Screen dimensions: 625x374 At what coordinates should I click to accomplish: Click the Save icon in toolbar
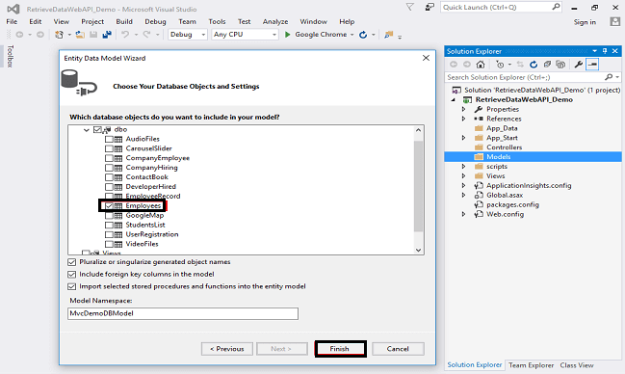point(93,35)
